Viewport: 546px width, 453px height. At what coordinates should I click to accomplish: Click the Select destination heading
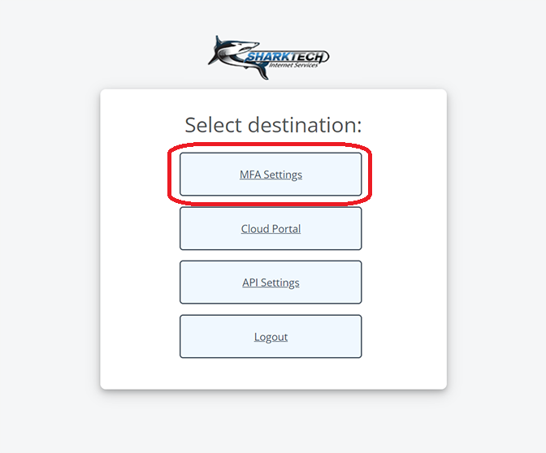tap(273, 125)
